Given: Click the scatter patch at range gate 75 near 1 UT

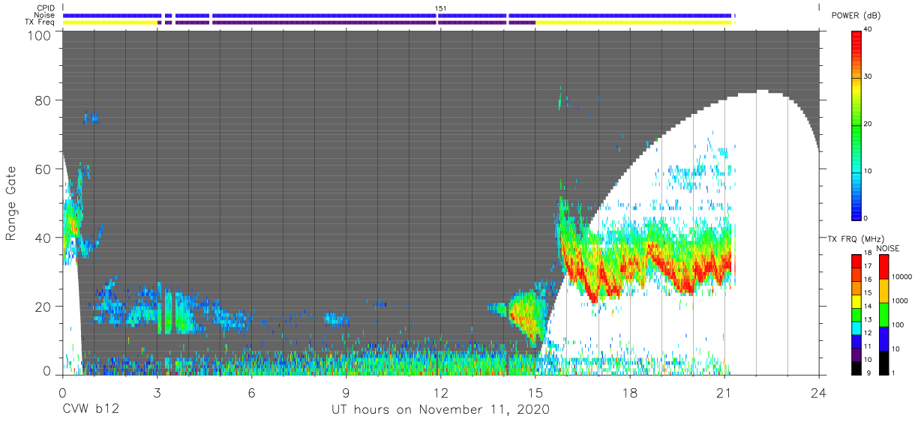Looking at the screenshot, I should pos(91,117).
